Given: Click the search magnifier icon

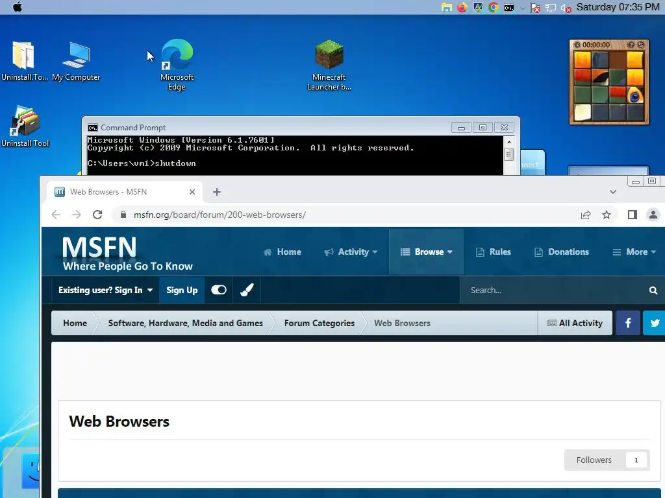Looking at the screenshot, I should point(653,290).
